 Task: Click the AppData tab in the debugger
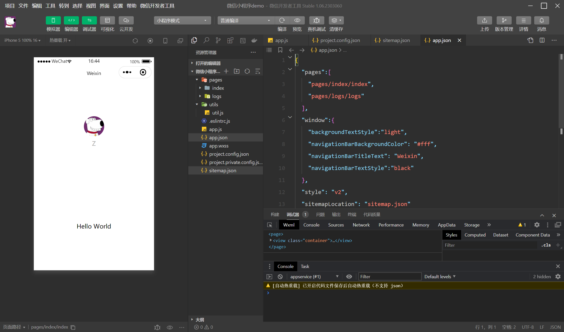pos(446,225)
